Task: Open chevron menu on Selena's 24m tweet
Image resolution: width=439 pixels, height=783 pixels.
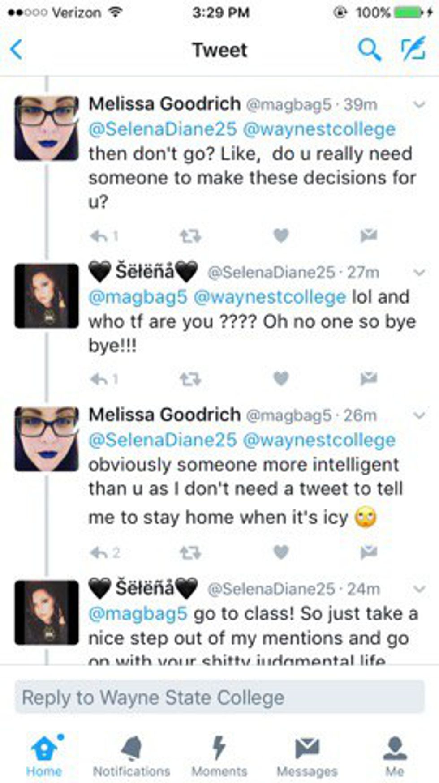Action: coord(419,589)
